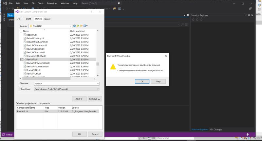Click the RebarUI.dll file icon
This screenshot has width=262, height=141.
(25, 35)
